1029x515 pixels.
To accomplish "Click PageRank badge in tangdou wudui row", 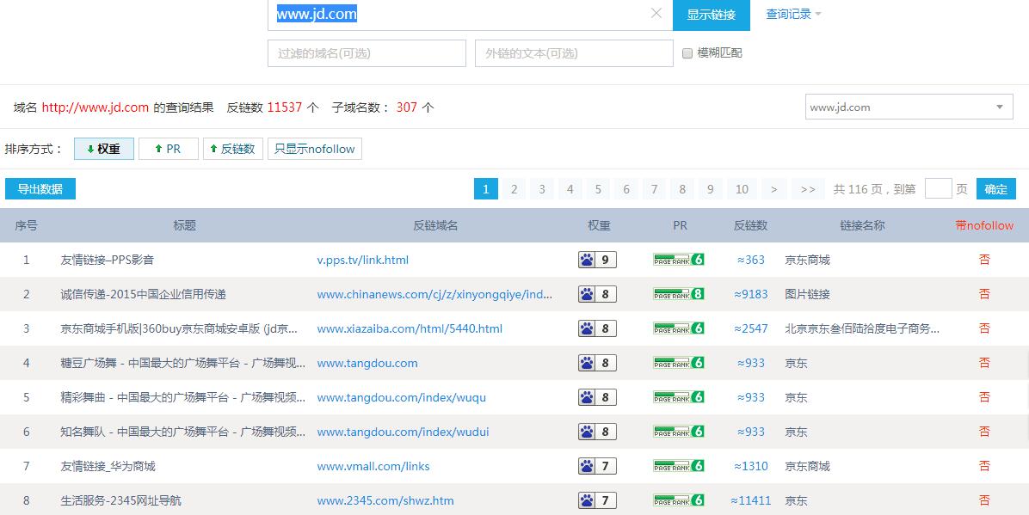I will (679, 432).
